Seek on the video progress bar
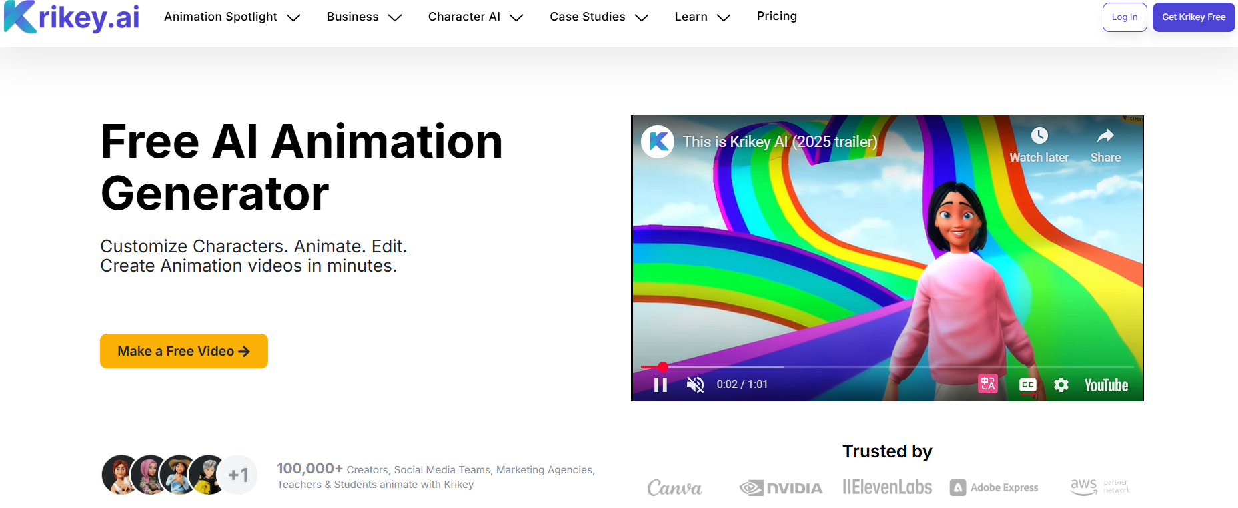Screen dimensions: 1238x508 887,367
